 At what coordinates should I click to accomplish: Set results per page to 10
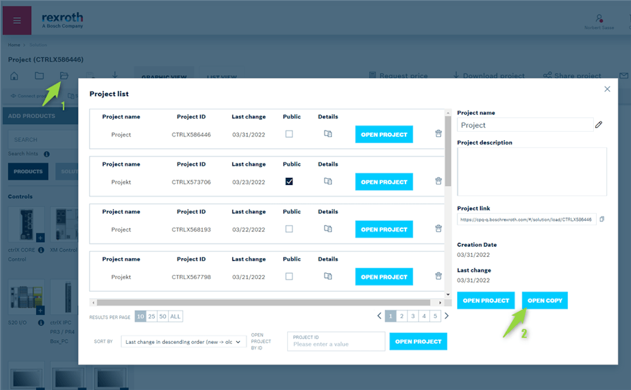point(140,316)
